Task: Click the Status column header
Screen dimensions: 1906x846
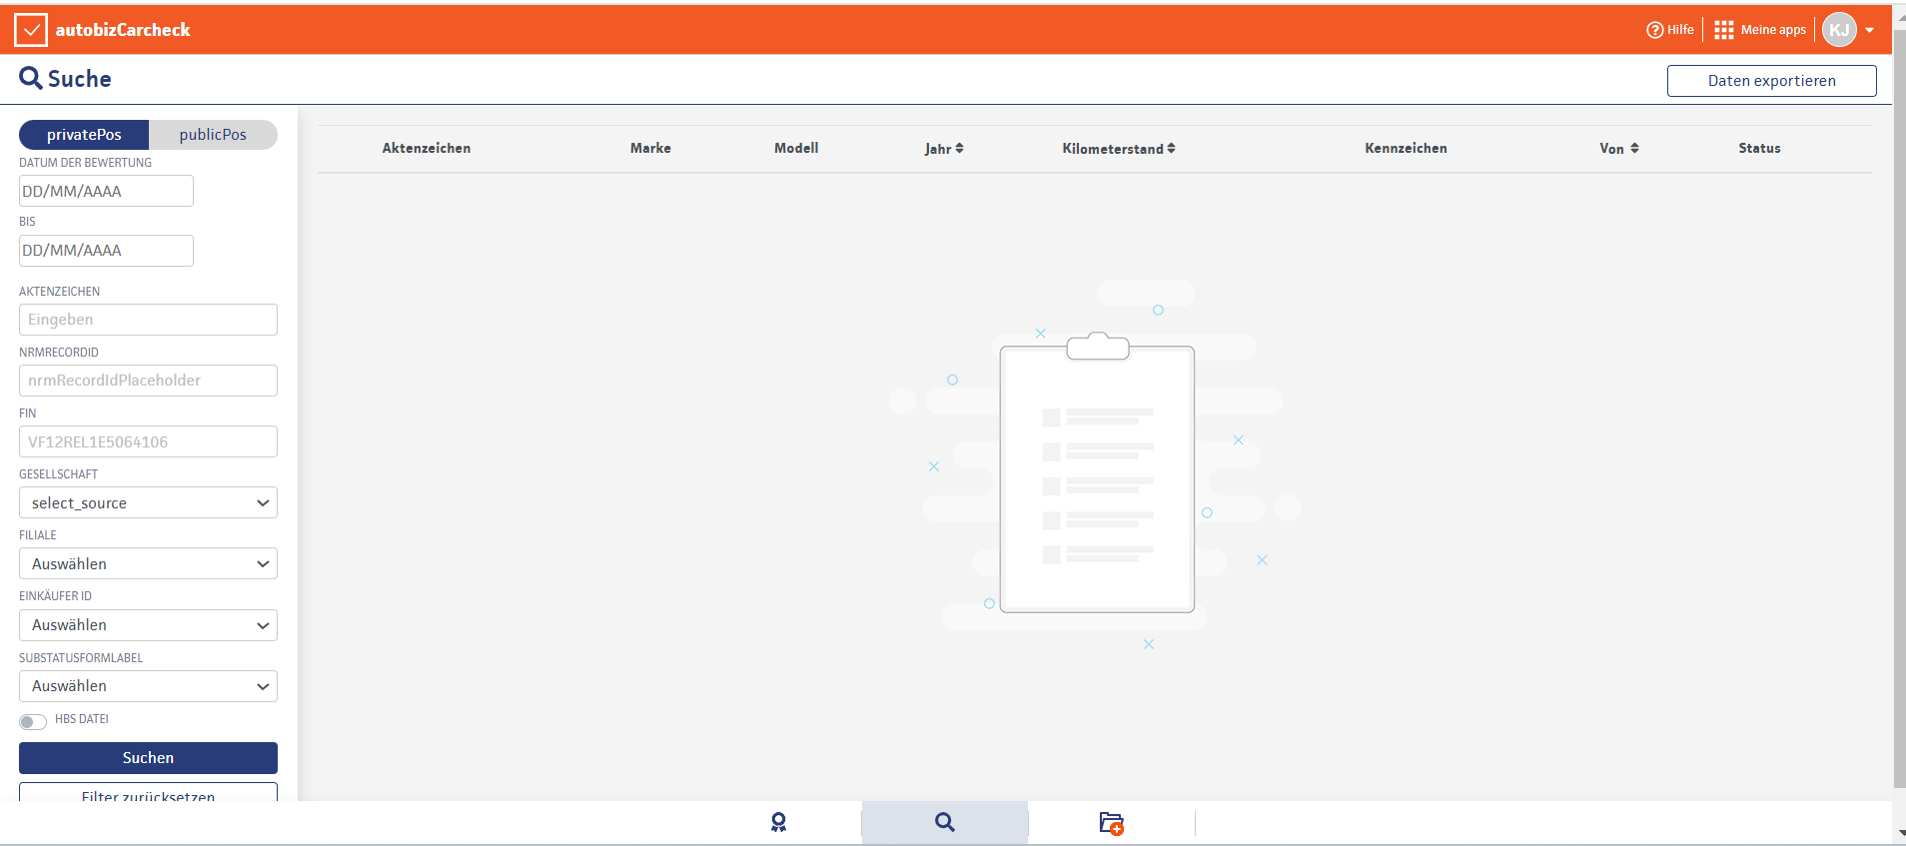Action: (1759, 149)
